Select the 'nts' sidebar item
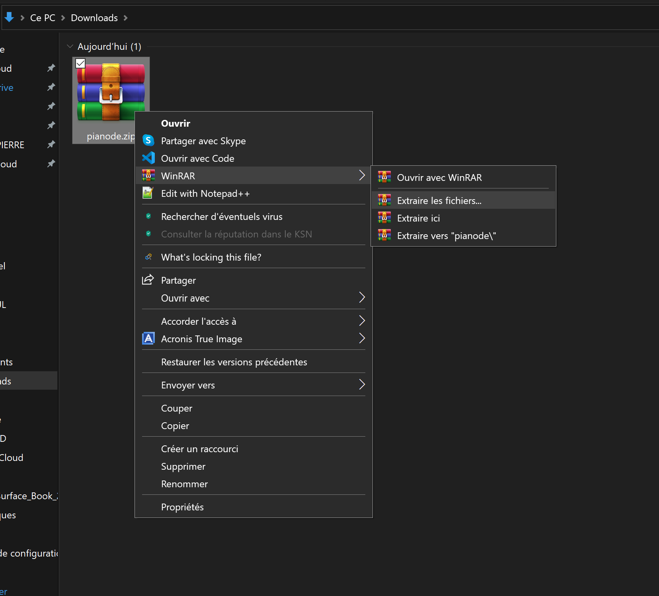 pyautogui.click(x=6, y=362)
